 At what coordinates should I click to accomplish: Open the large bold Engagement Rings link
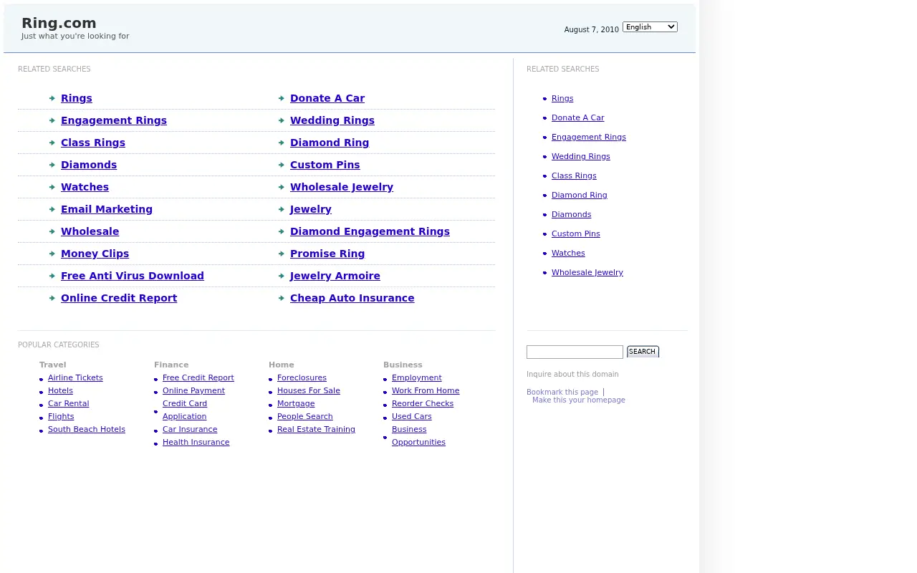(x=114, y=120)
